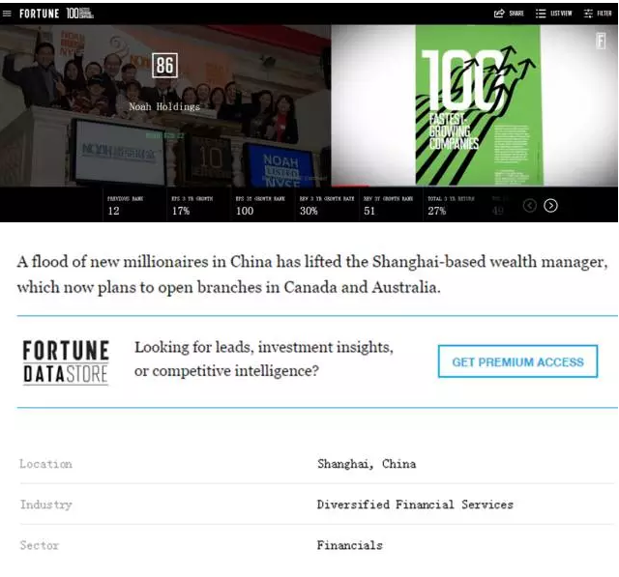The width and height of the screenshot is (619, 577).
Task: Open the hamburger menu icon
Action: pyautogui.click(x=7, y=14)
